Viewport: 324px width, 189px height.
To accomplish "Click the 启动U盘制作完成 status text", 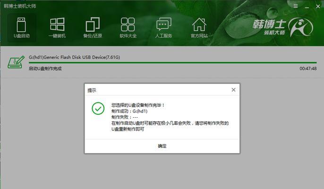I will click(45, 69).
